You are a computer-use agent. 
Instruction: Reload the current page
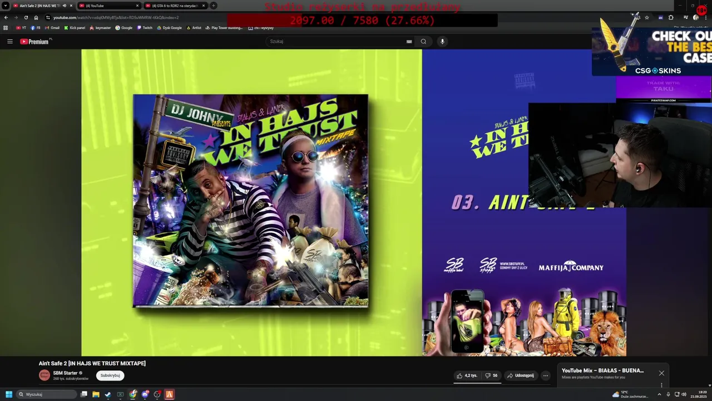click(26, 17)
